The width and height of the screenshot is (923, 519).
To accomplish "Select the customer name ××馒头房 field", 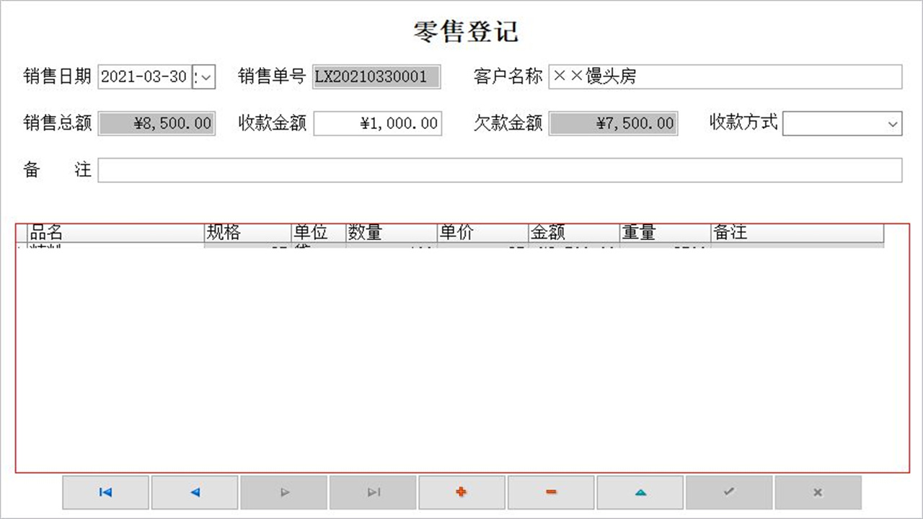I will [721, 77].
